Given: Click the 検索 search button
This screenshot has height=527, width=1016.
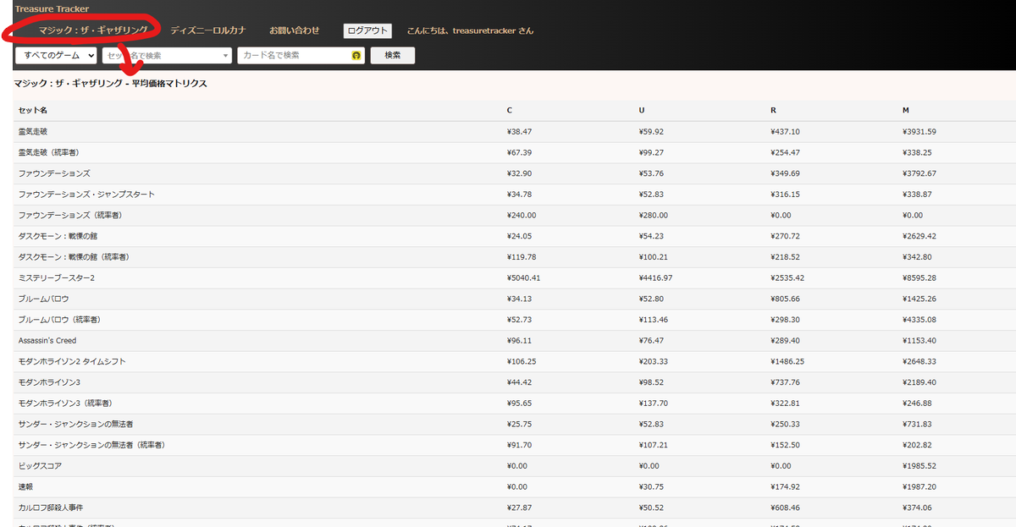Looking at the screenshot, I should coord(392,55).
